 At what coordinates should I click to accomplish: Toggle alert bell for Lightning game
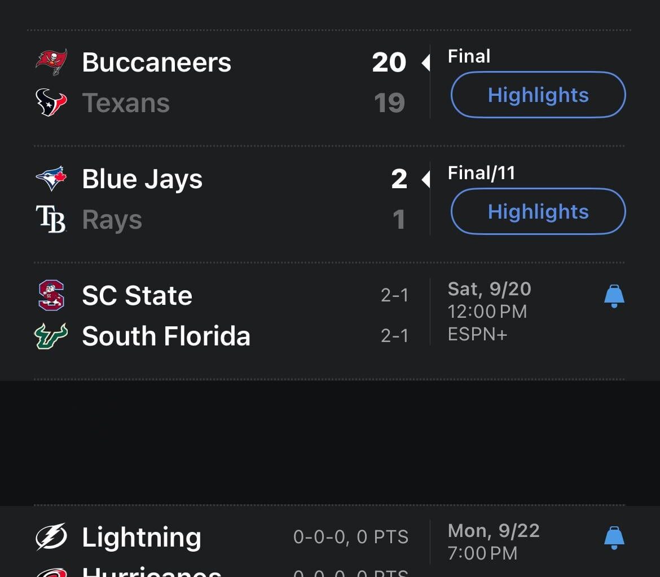click(614, 538)
